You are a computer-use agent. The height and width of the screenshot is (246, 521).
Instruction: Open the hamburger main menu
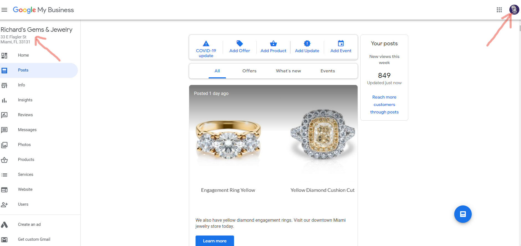pyautogui.click(x=4, y=10)
